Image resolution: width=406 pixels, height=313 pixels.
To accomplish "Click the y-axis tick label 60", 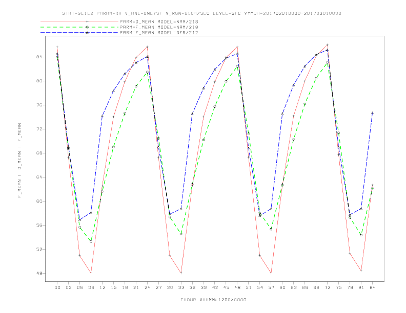I will click(x=39, y=201).
